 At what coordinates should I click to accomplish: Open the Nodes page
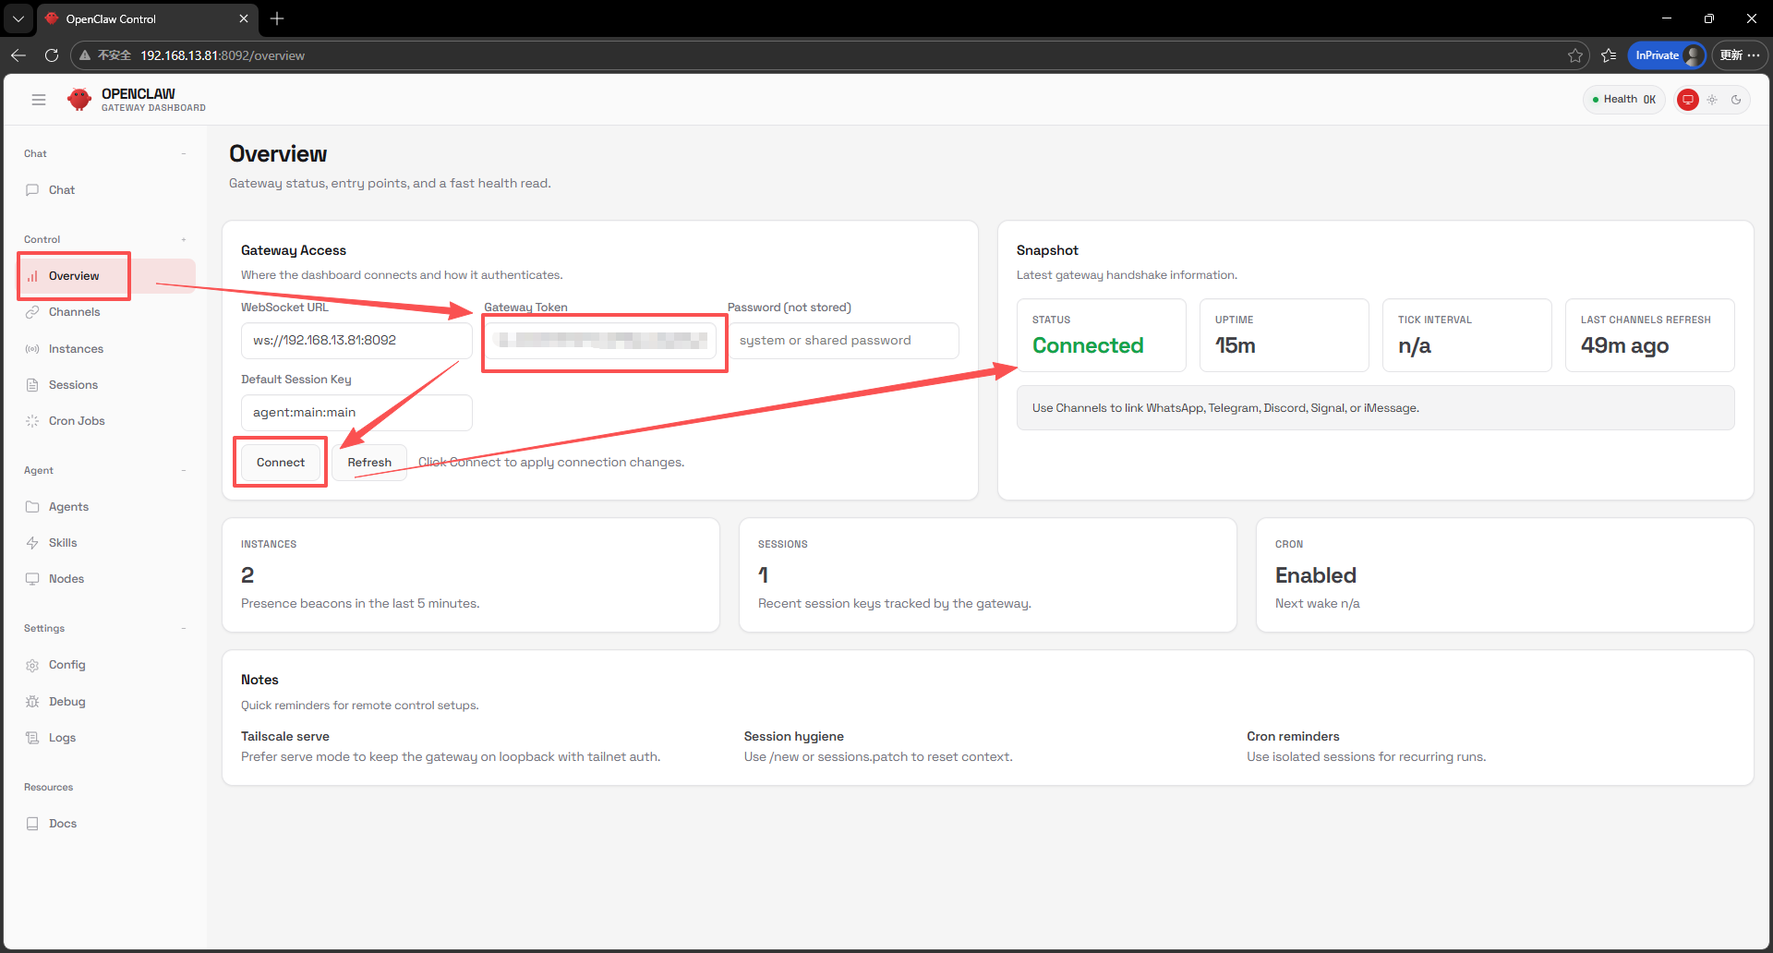(106, 579)
